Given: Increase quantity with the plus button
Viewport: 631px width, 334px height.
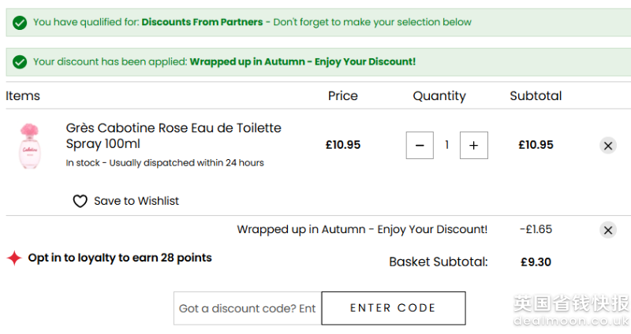Looking at the screenshot, I should 473,145.
